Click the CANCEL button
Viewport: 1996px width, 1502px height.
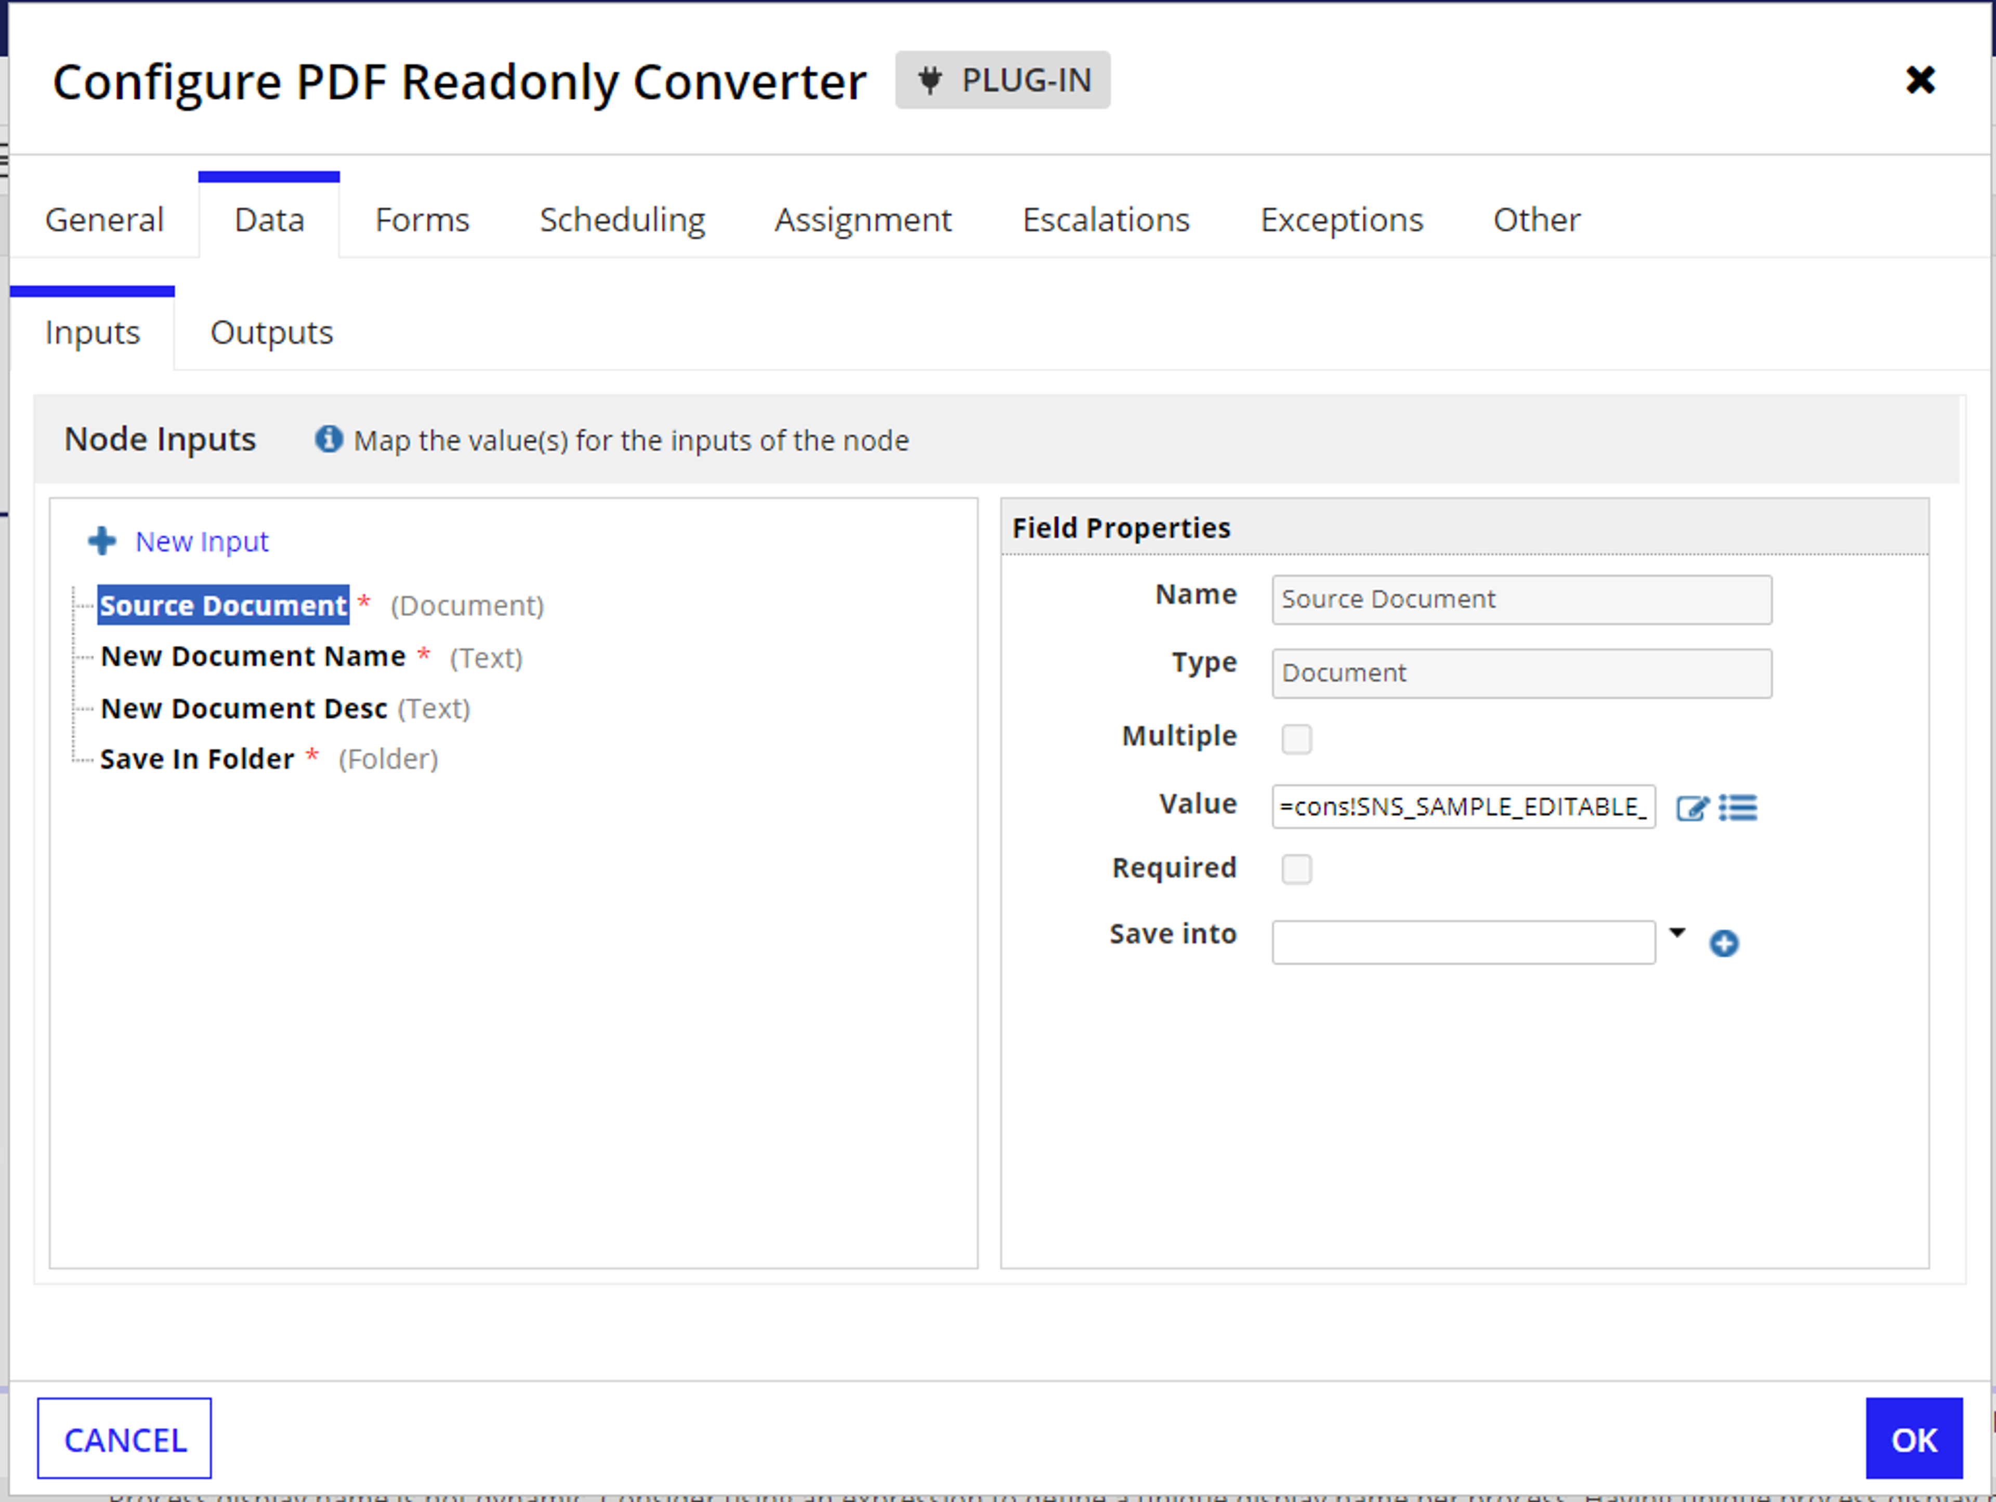(125, 1439)
